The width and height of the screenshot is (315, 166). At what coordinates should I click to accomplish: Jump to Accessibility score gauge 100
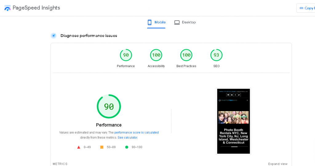156,55
